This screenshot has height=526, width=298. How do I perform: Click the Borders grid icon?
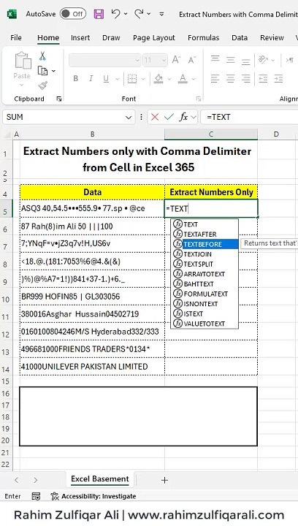click(132, 78)
